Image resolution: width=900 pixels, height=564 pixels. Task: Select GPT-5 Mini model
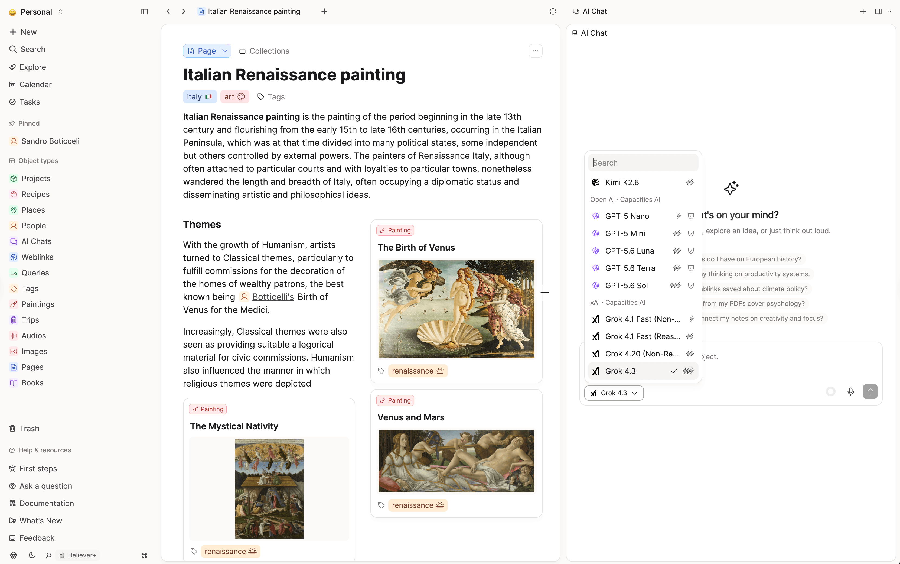click(x=643, y=234)
